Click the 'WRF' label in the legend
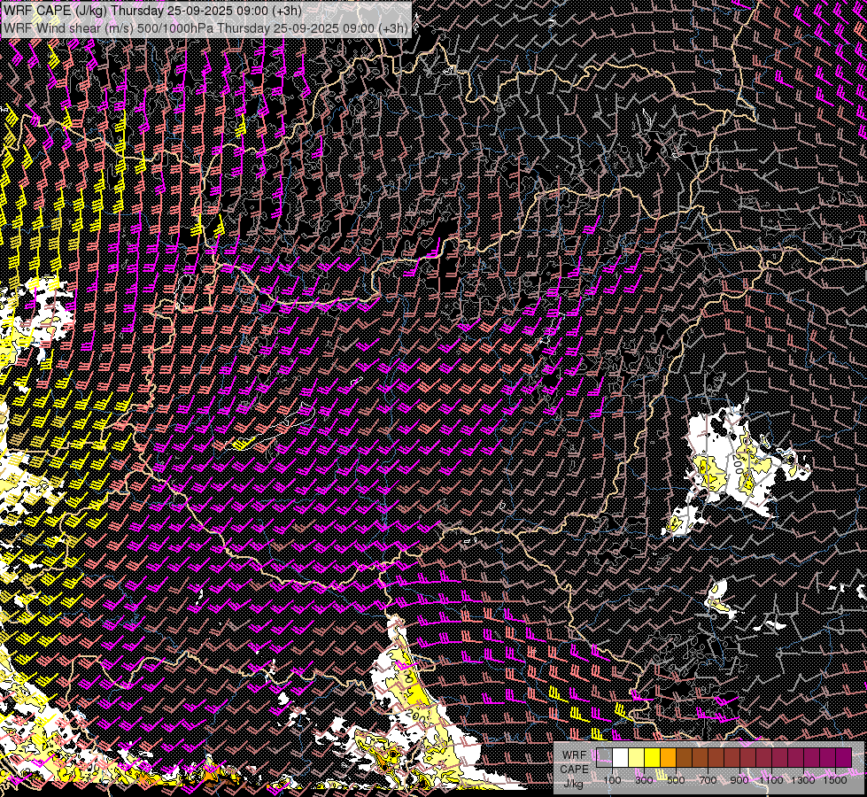The image size is (867, 797). click(575, 755)
